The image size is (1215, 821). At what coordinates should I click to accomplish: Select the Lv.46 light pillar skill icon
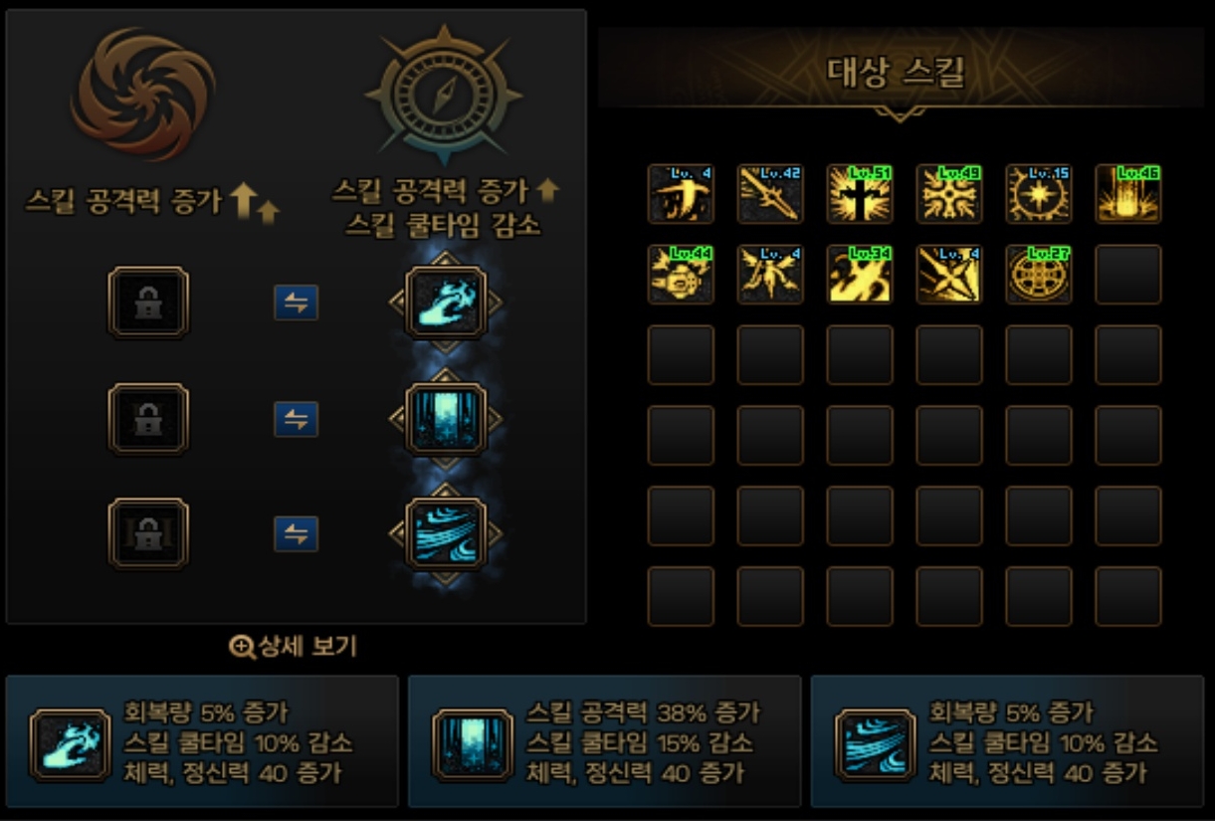(1128, 194)
